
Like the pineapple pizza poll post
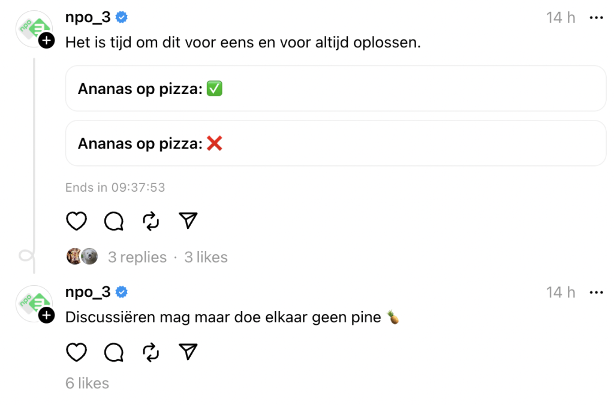point(76,222)
